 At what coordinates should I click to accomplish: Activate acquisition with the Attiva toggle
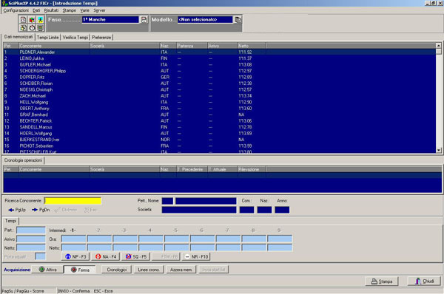[x=47, y=270]
